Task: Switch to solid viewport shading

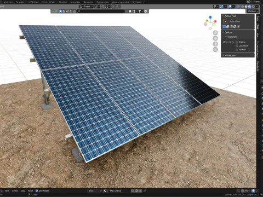Action: [246, 7]
